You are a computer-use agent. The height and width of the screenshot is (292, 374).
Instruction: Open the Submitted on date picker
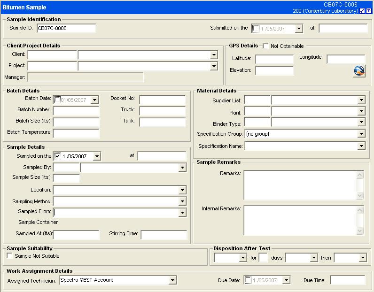point(299,29)
